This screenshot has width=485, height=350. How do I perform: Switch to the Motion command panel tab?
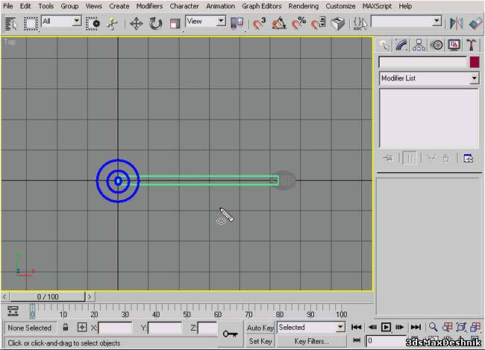tap(436, 46)
